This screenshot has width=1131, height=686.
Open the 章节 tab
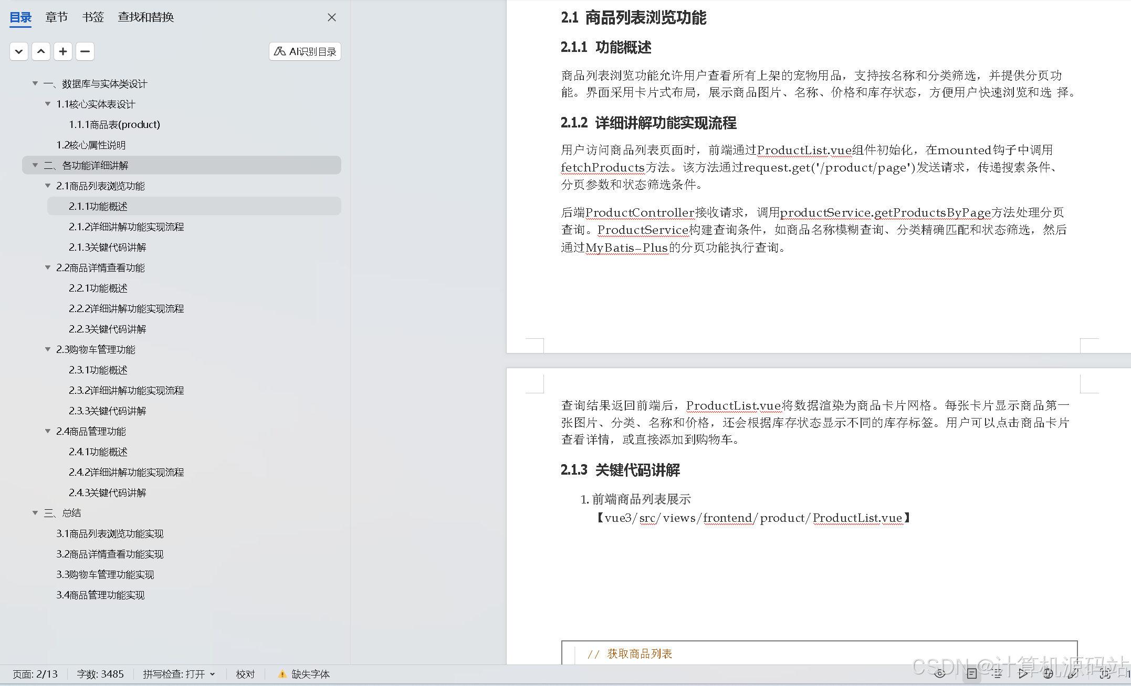tap(56, 17)
